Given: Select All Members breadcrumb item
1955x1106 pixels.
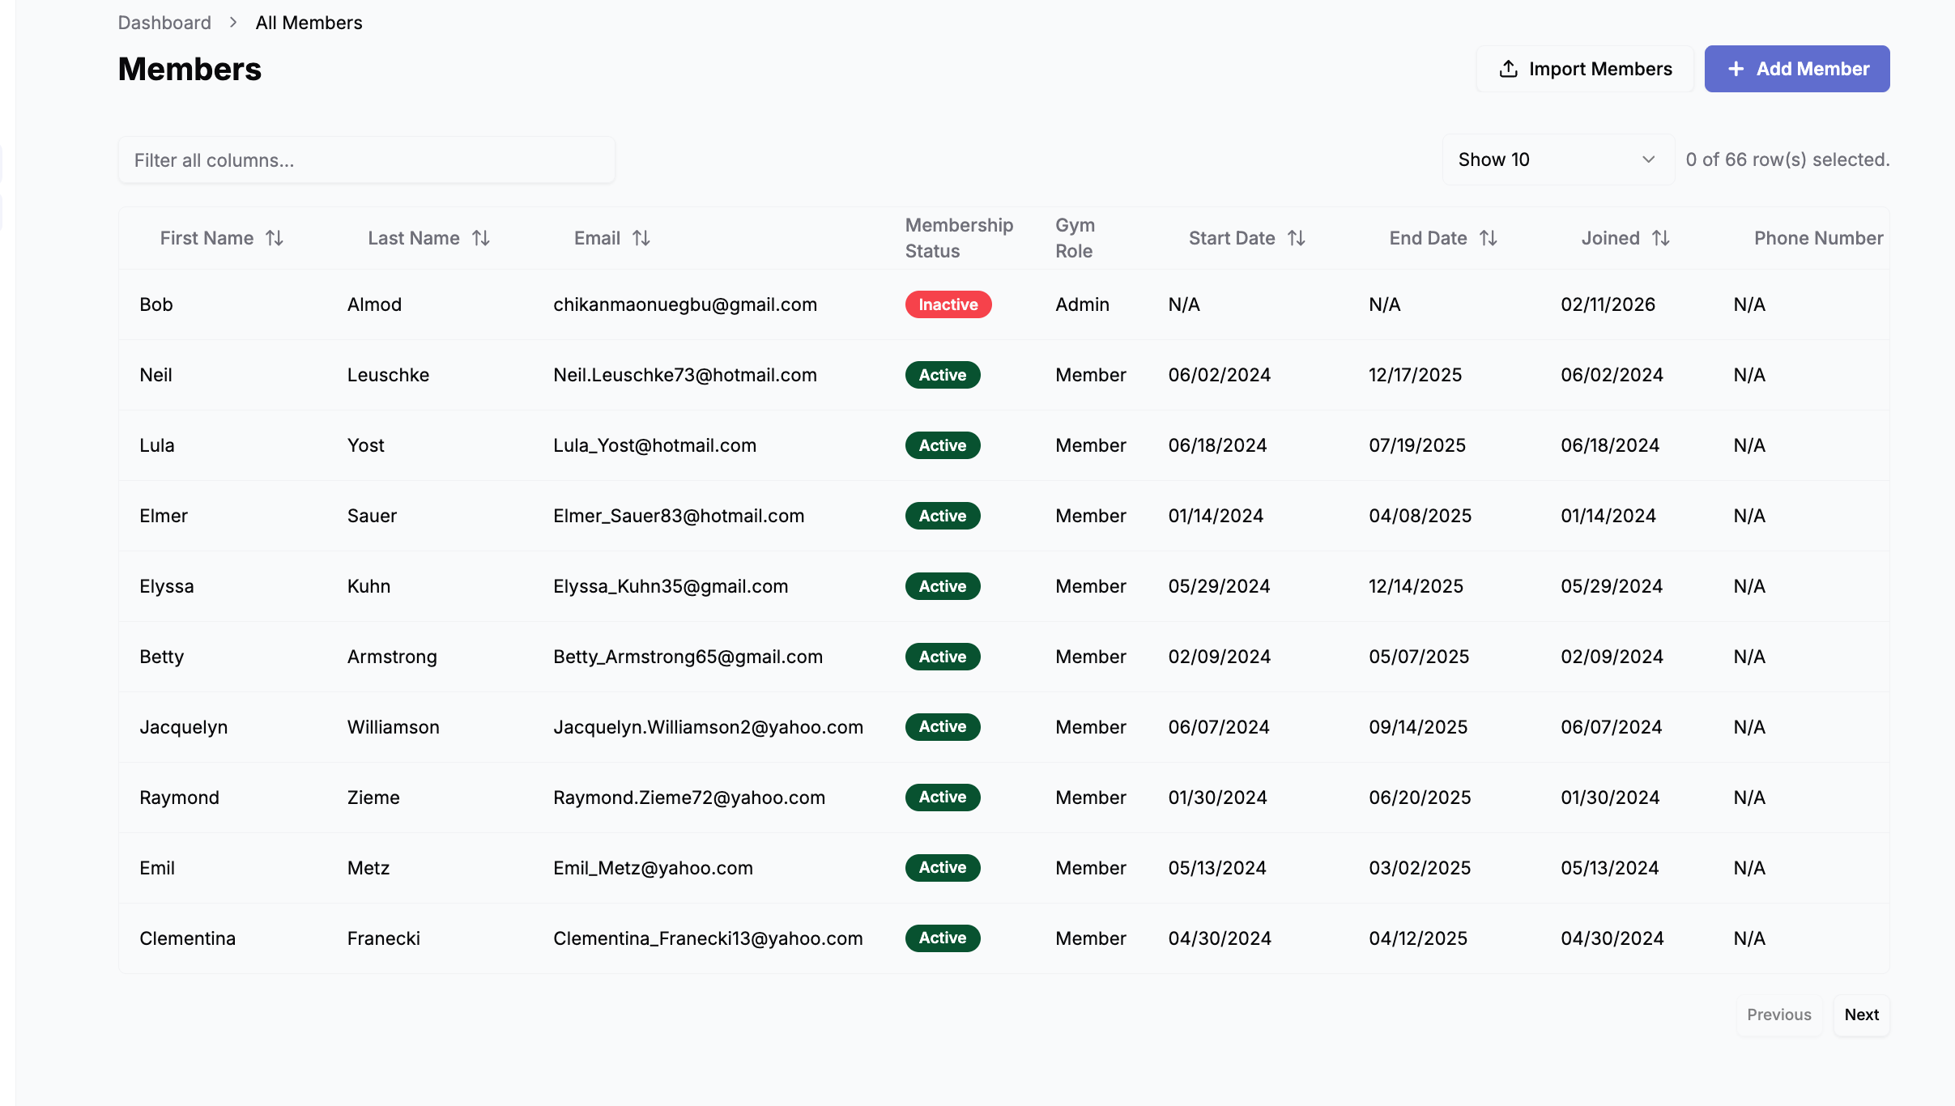Looking at the screenshot, I should tap(309, 23).
